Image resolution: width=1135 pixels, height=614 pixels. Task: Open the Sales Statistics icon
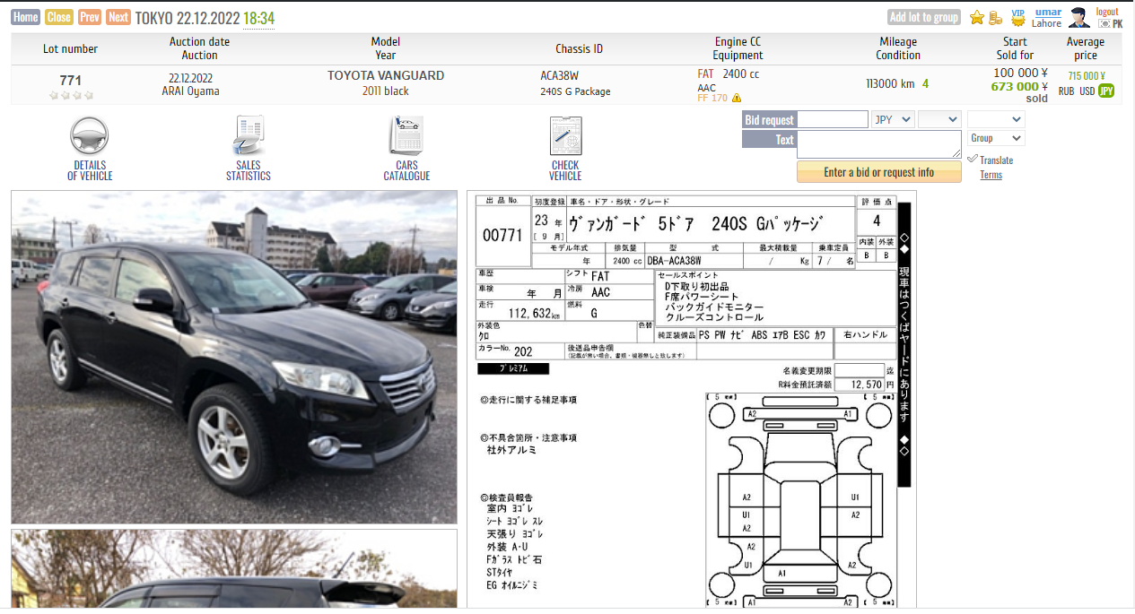click(248, 136)
